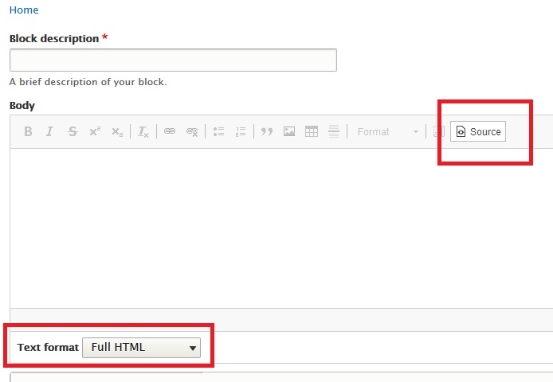Insert an image into the body
The height and width of the screenshot is (382, 553).
point(289,132)
